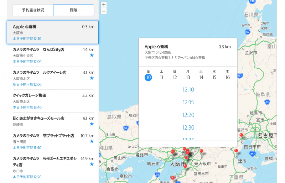Click 本日予約可能 12:00 link
This screenshot has height=183, width=285.
[27, 62]
